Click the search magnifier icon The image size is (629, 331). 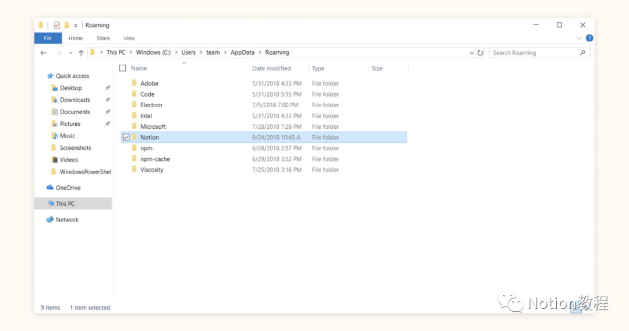582,52
